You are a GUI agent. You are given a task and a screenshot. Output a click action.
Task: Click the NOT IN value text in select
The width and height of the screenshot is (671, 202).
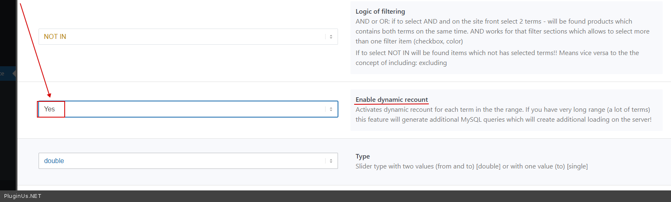point(55,37)
